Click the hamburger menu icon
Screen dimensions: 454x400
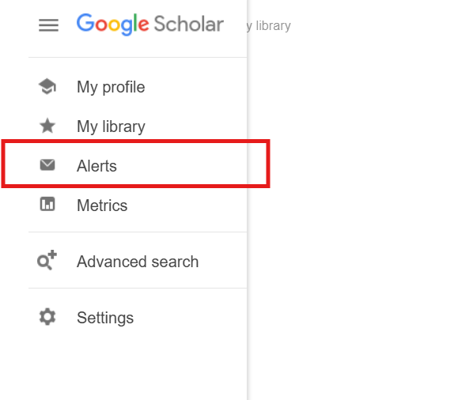[x=49, y=25]
